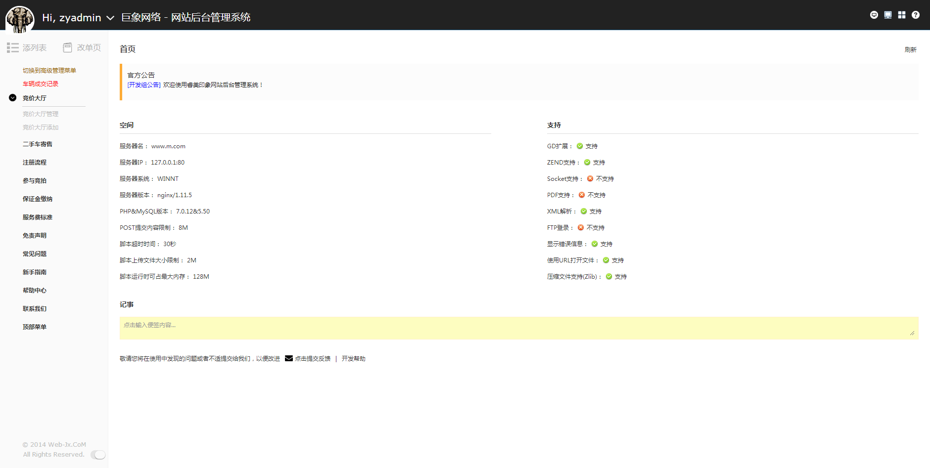Click the XML解析 green check icon
930x468 pixels.
pos(584,211)
